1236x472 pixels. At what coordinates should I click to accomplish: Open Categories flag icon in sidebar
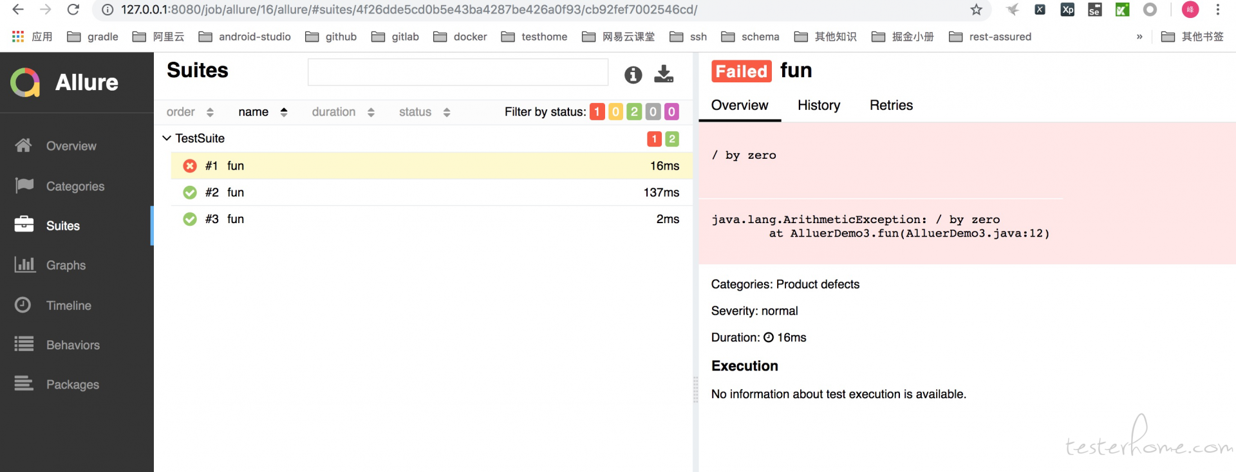coord(24,185)
